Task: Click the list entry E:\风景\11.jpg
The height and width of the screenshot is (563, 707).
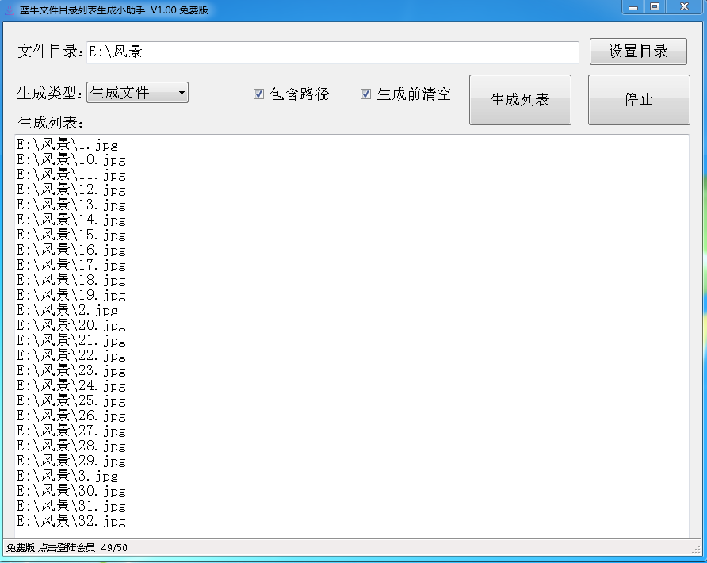Action: [71, 174]
